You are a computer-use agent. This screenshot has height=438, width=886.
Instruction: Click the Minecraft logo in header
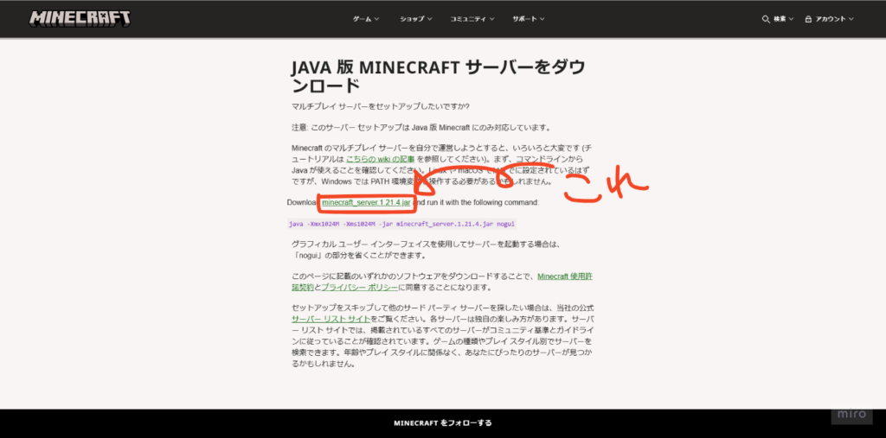pyautogui.click(x=80, y=18)
